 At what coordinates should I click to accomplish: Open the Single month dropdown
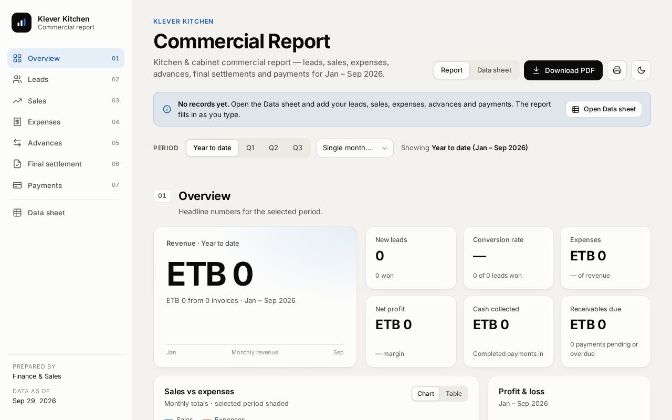point(355,148)
